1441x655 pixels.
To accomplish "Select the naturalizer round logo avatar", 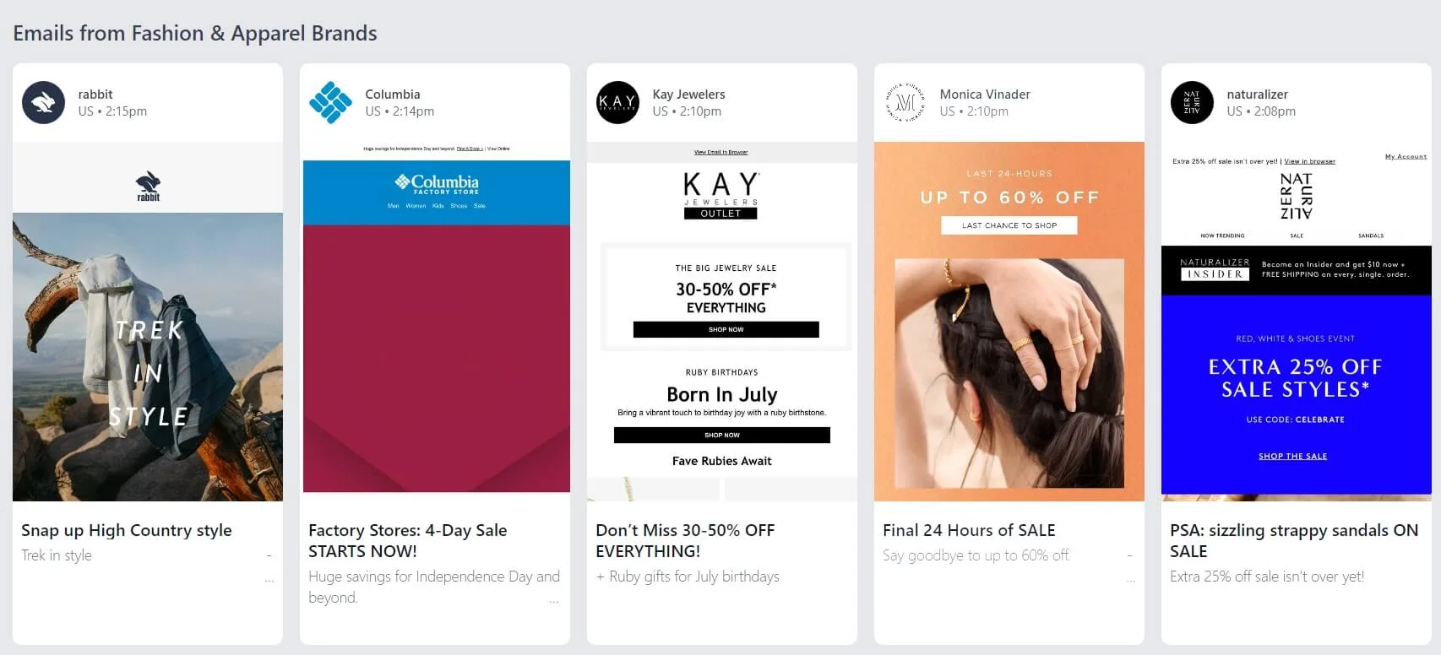I will (1192, 103).
